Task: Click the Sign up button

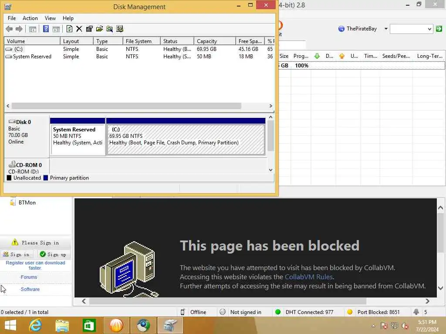Action: 53,254
